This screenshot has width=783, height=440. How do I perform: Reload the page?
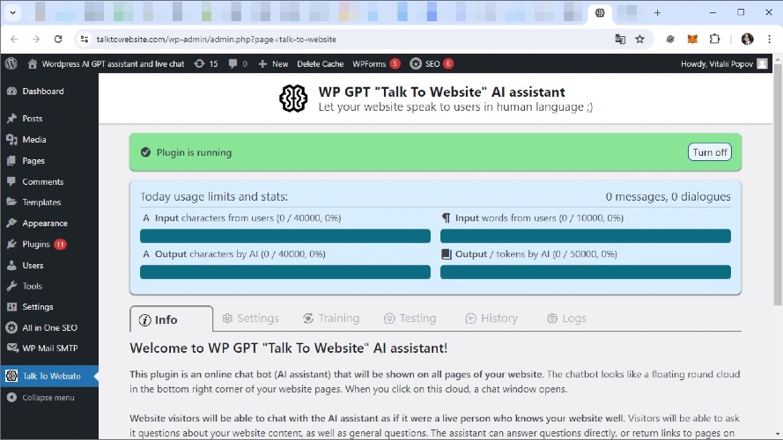point(58,39)
